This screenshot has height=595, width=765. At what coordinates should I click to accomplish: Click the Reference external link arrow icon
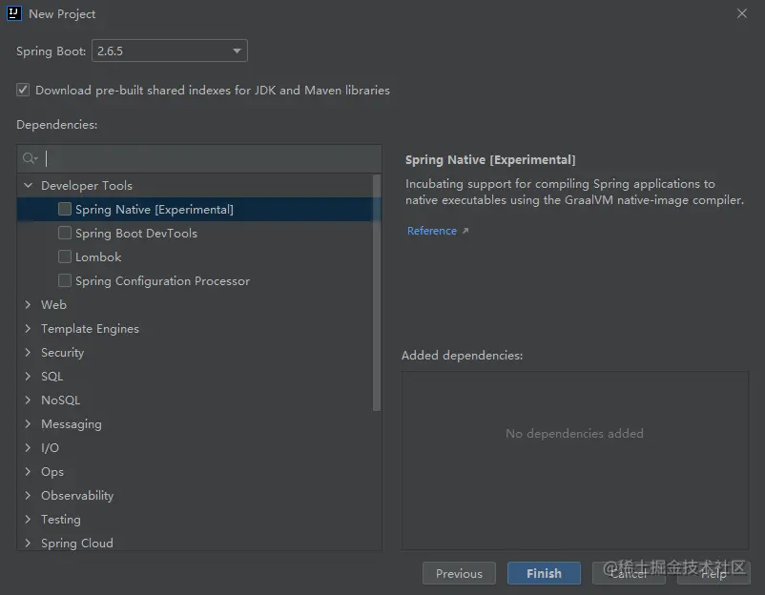(465, 231)
